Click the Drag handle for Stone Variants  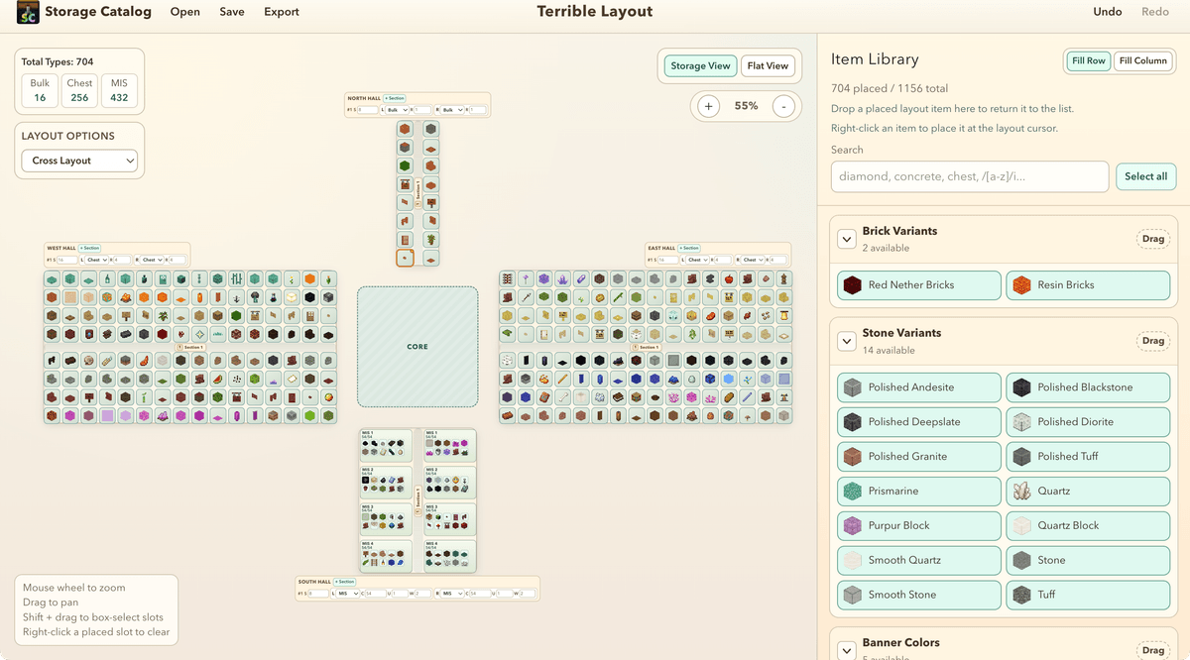pyautogui.click(x=1153, y=341)
